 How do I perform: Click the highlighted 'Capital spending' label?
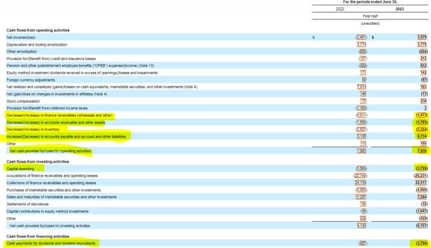coord(20,169)
